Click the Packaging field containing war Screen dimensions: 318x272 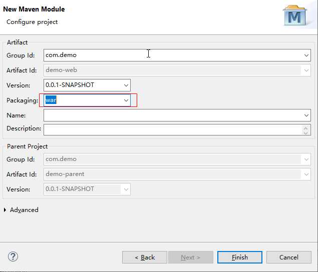pos(83,100)
